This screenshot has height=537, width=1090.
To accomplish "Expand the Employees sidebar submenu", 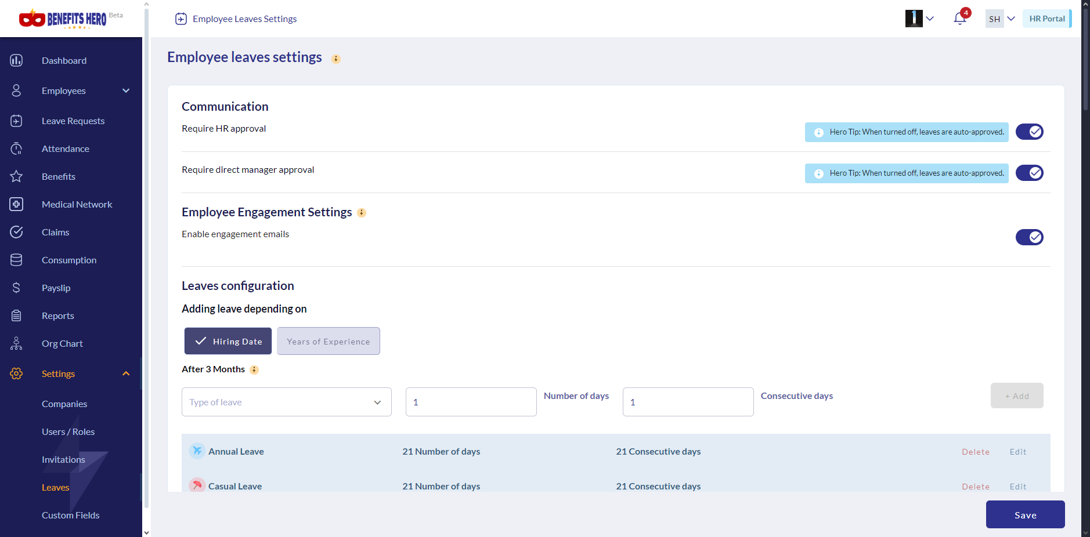I will pos(126,90).
